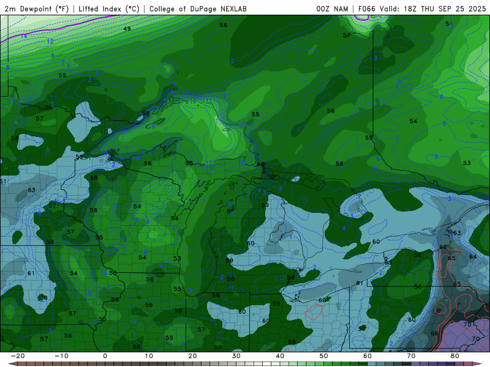
Task: Click the "F066" forecast hour text
Action: [x=366, y=9]
